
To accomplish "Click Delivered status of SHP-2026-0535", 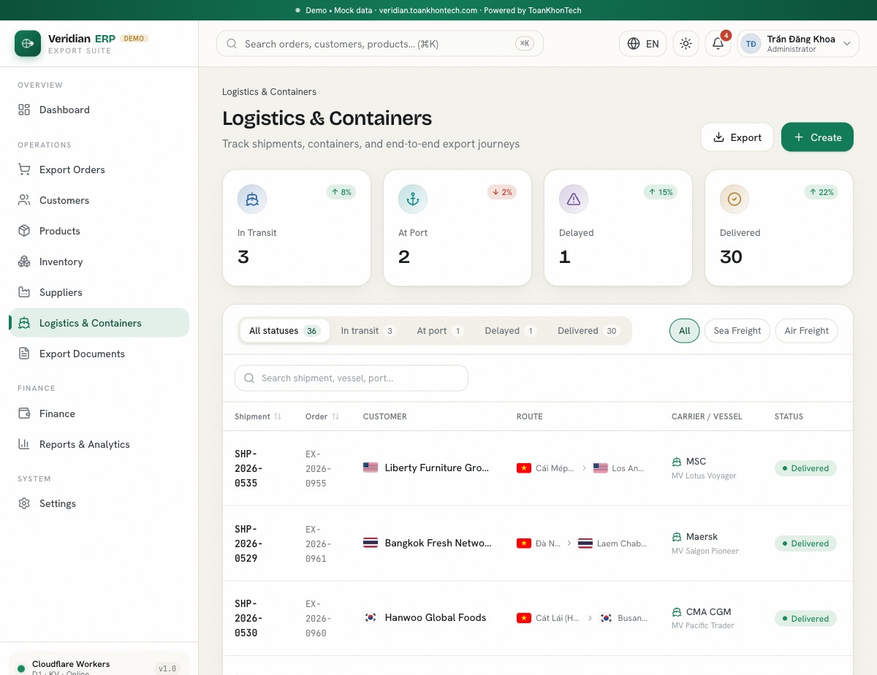I will pyautogui.click(x=805, y=468).
